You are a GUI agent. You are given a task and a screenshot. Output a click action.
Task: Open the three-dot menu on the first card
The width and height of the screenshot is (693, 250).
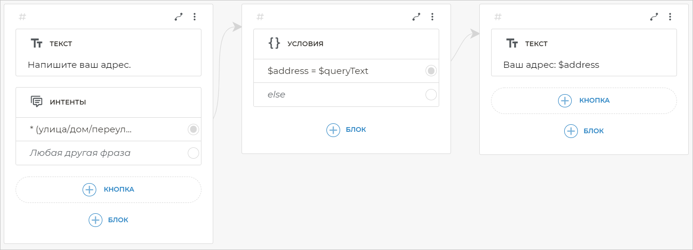[194, 17]
